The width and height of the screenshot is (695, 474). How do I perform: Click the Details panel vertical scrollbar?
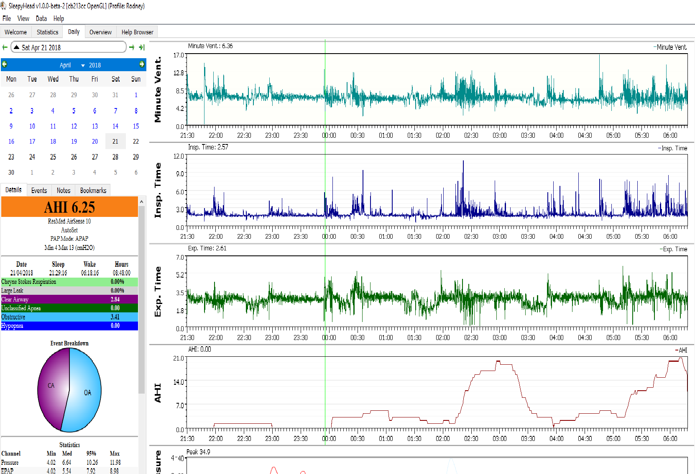pyautogui.click(x=141, y=299)
